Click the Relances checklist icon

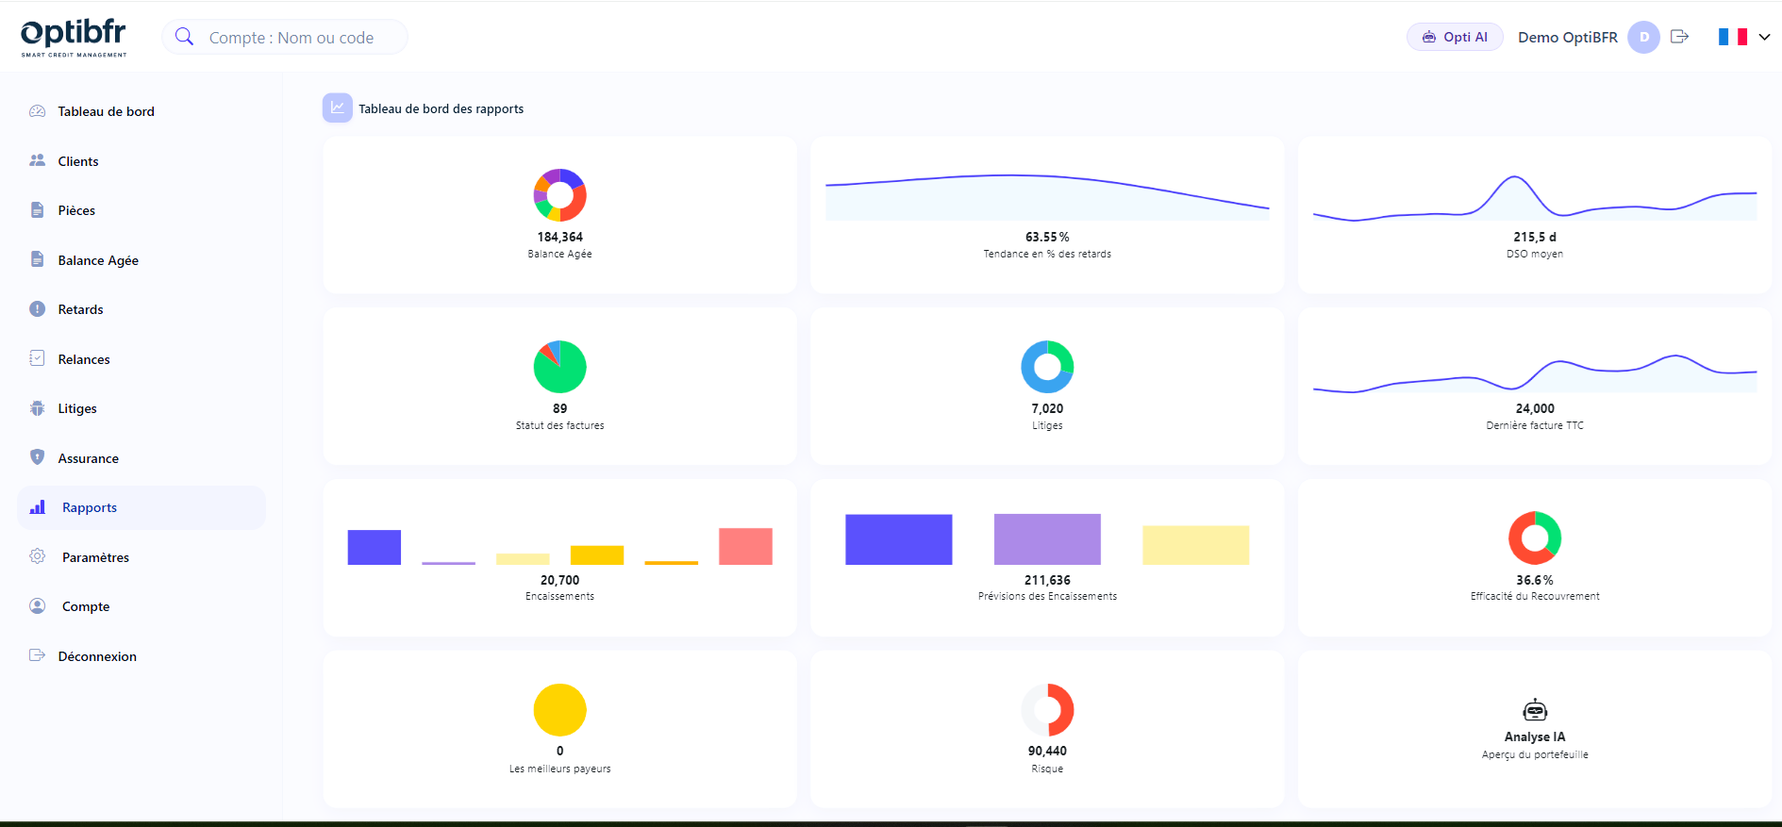pyautogui.click(x=37, y=358)
